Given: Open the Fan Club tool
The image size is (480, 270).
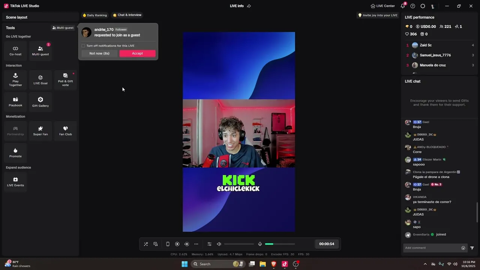Looking at the screenshot, I should 65,131.
